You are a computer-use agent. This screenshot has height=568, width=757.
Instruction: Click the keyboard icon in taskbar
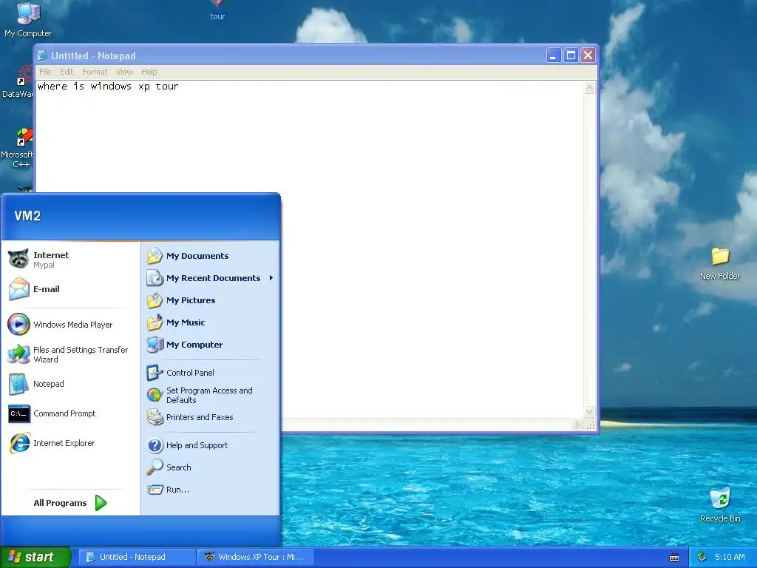(x=674, y=558)
